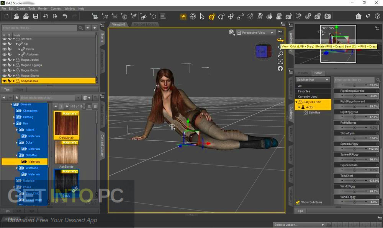This screenshot has height=228, width=383.
Task: Open the File menu
Action: coord(4,8)
